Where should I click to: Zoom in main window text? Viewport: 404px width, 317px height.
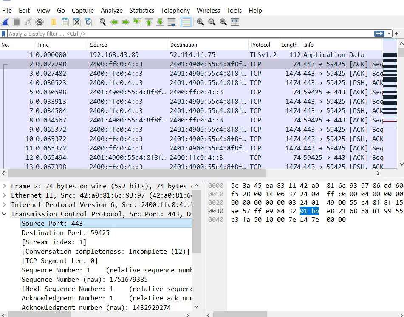201,23
